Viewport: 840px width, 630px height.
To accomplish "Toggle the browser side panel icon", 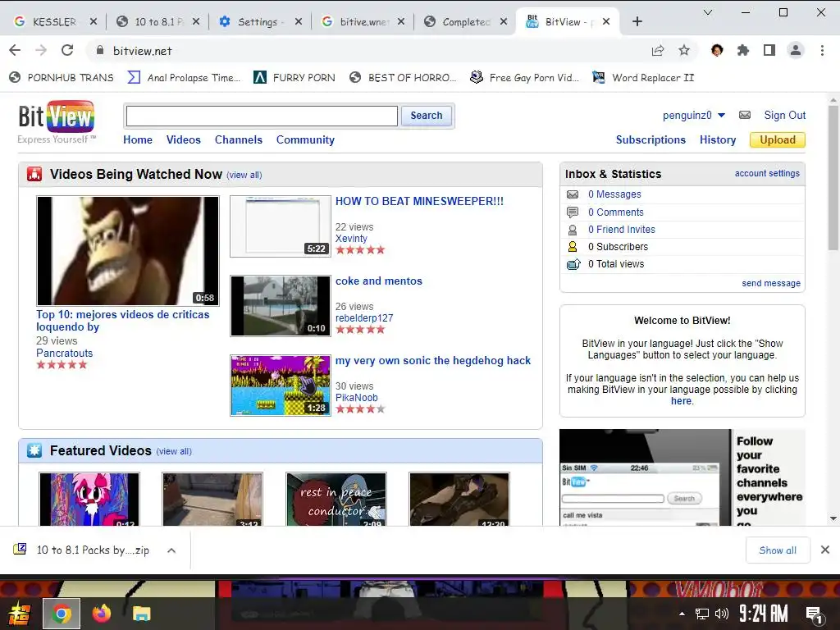I will pos(769,50).
